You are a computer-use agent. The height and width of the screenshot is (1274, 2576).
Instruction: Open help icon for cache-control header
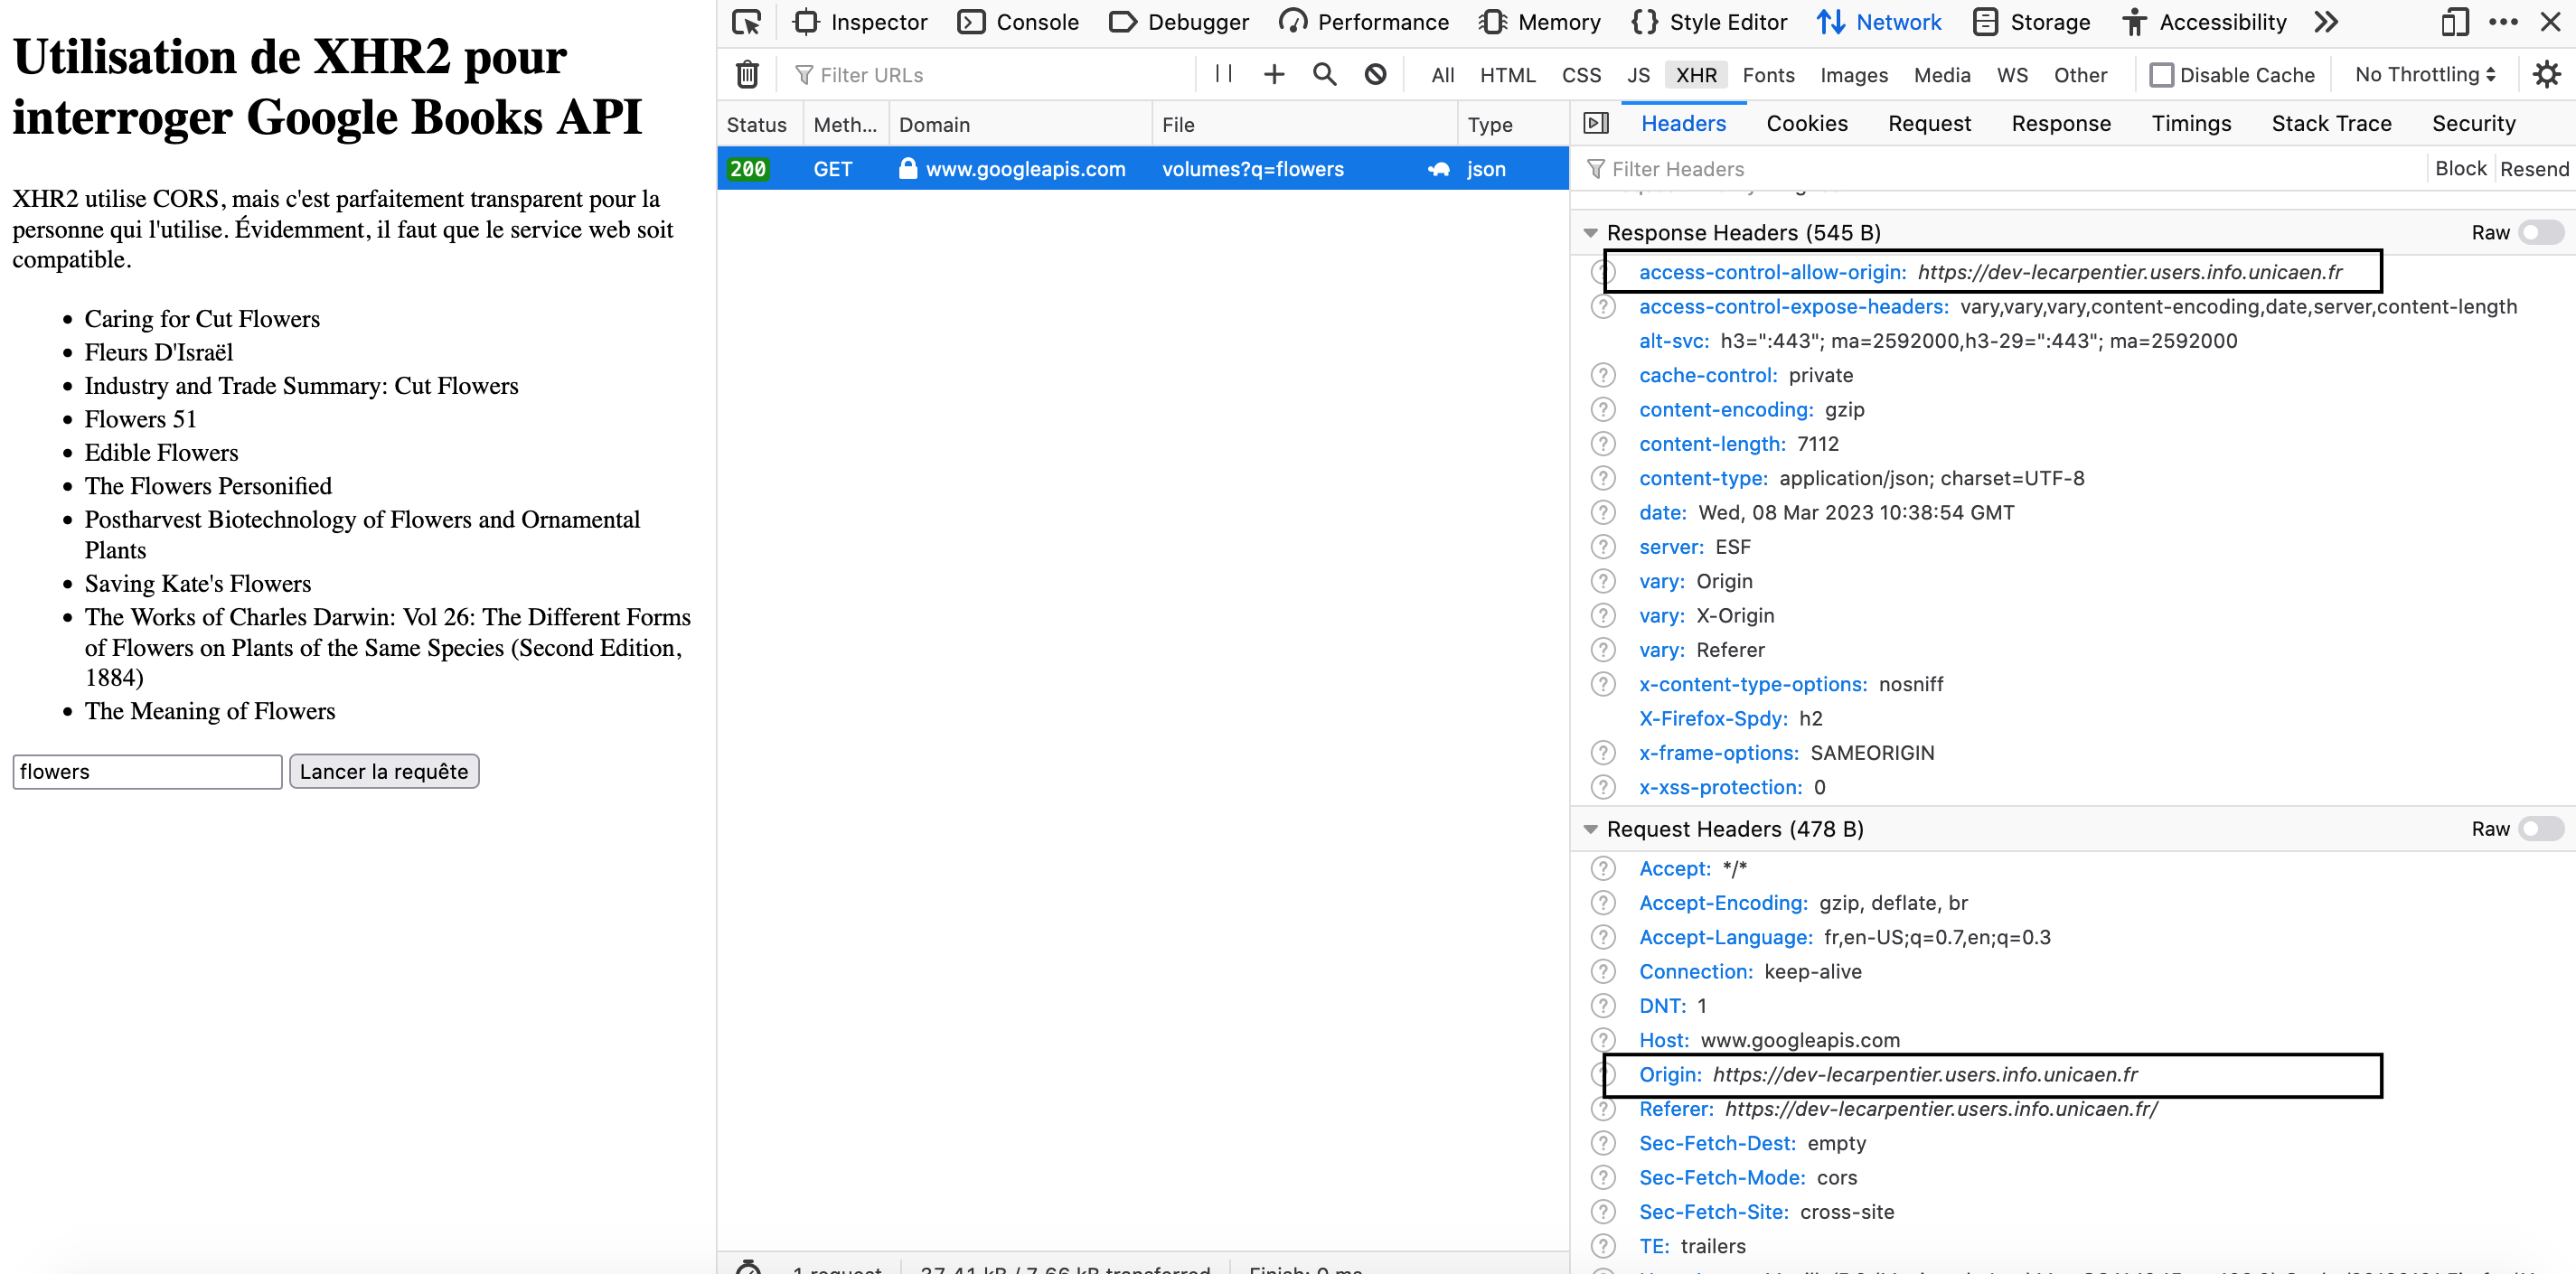1603,375
